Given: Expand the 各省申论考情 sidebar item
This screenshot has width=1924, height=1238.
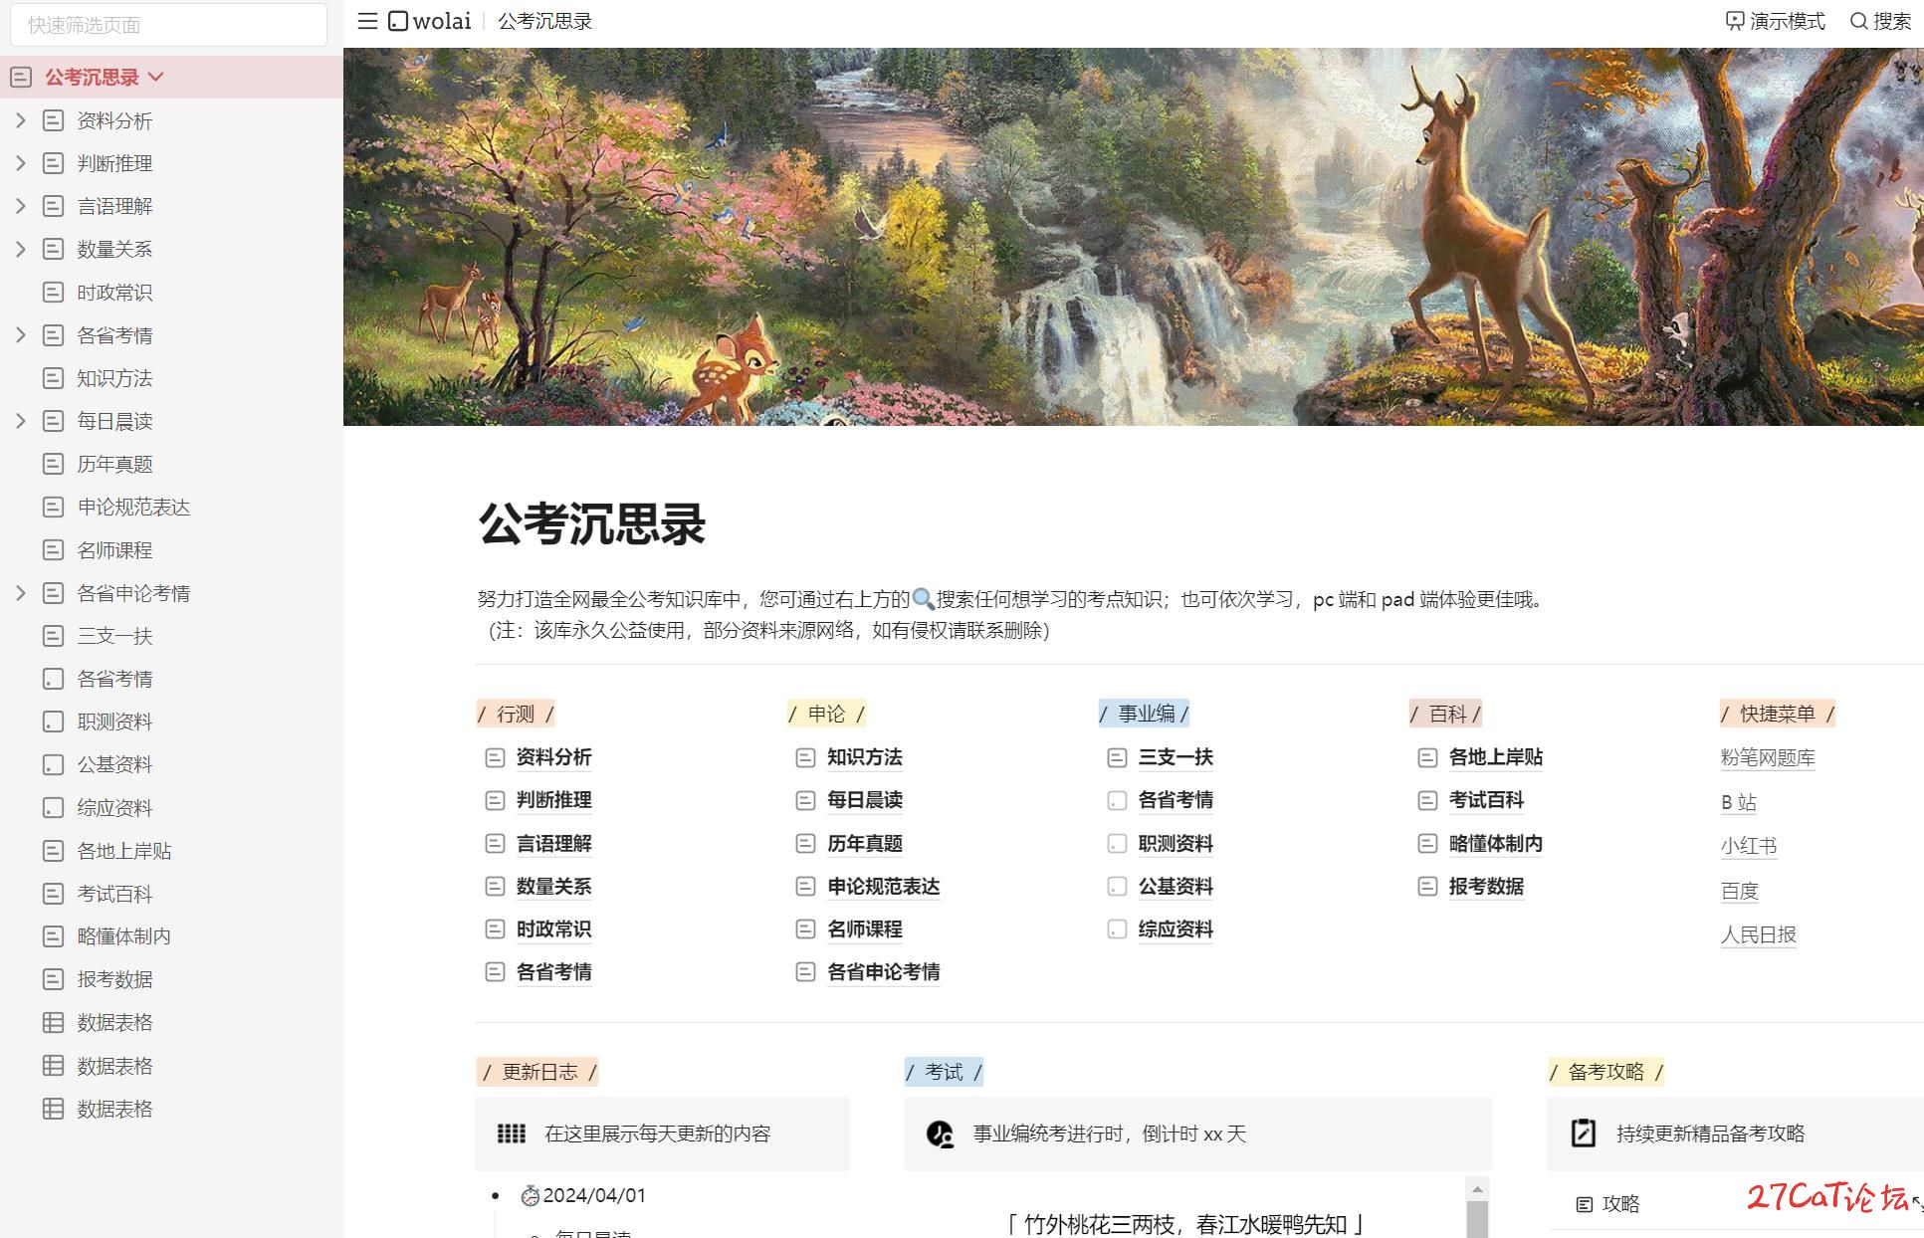Looking at the screenshot, I should (20, 593).
